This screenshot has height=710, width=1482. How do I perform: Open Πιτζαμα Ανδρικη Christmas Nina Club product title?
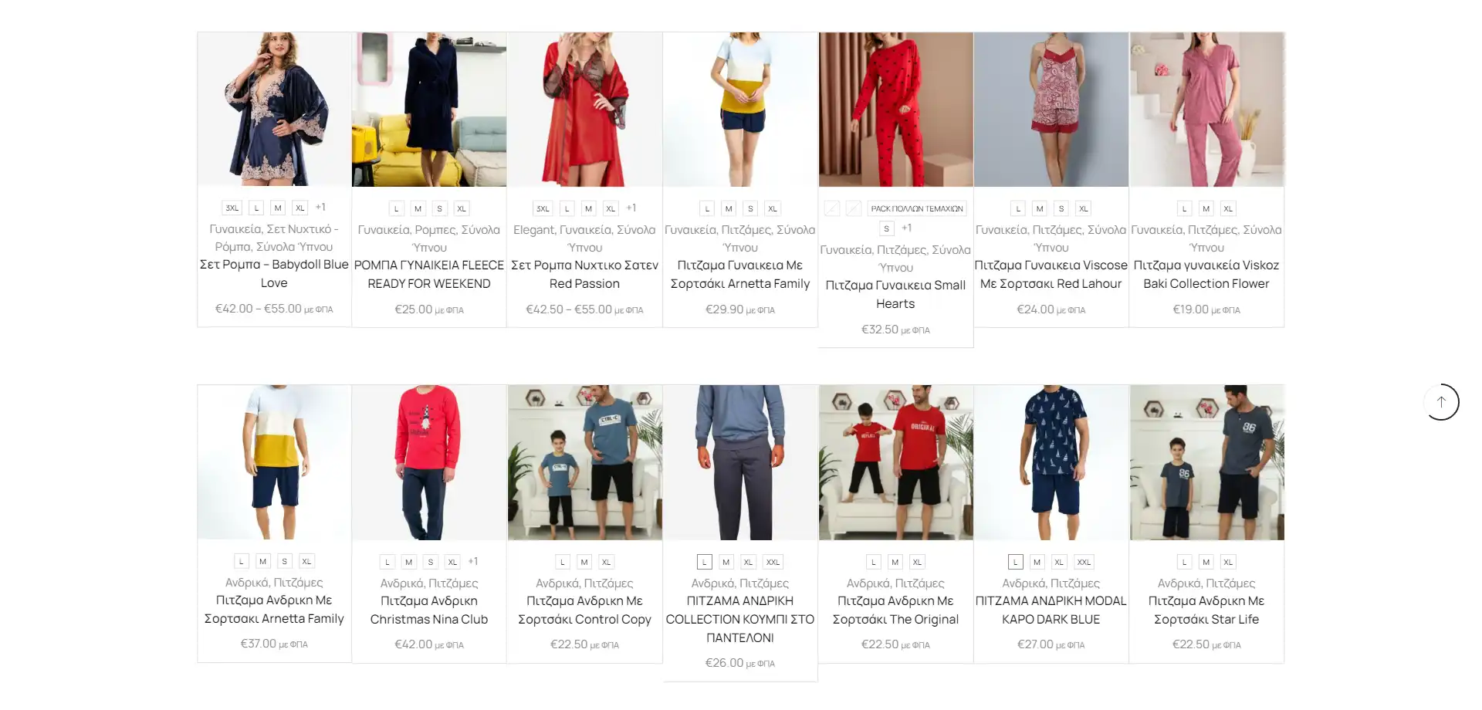[x=429, y=610]
